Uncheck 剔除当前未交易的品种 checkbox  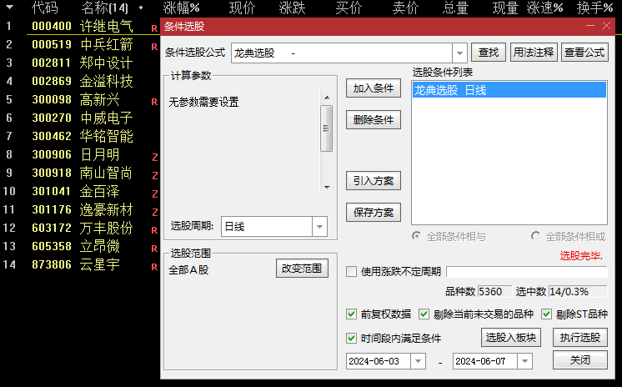(x=424, y=314)
